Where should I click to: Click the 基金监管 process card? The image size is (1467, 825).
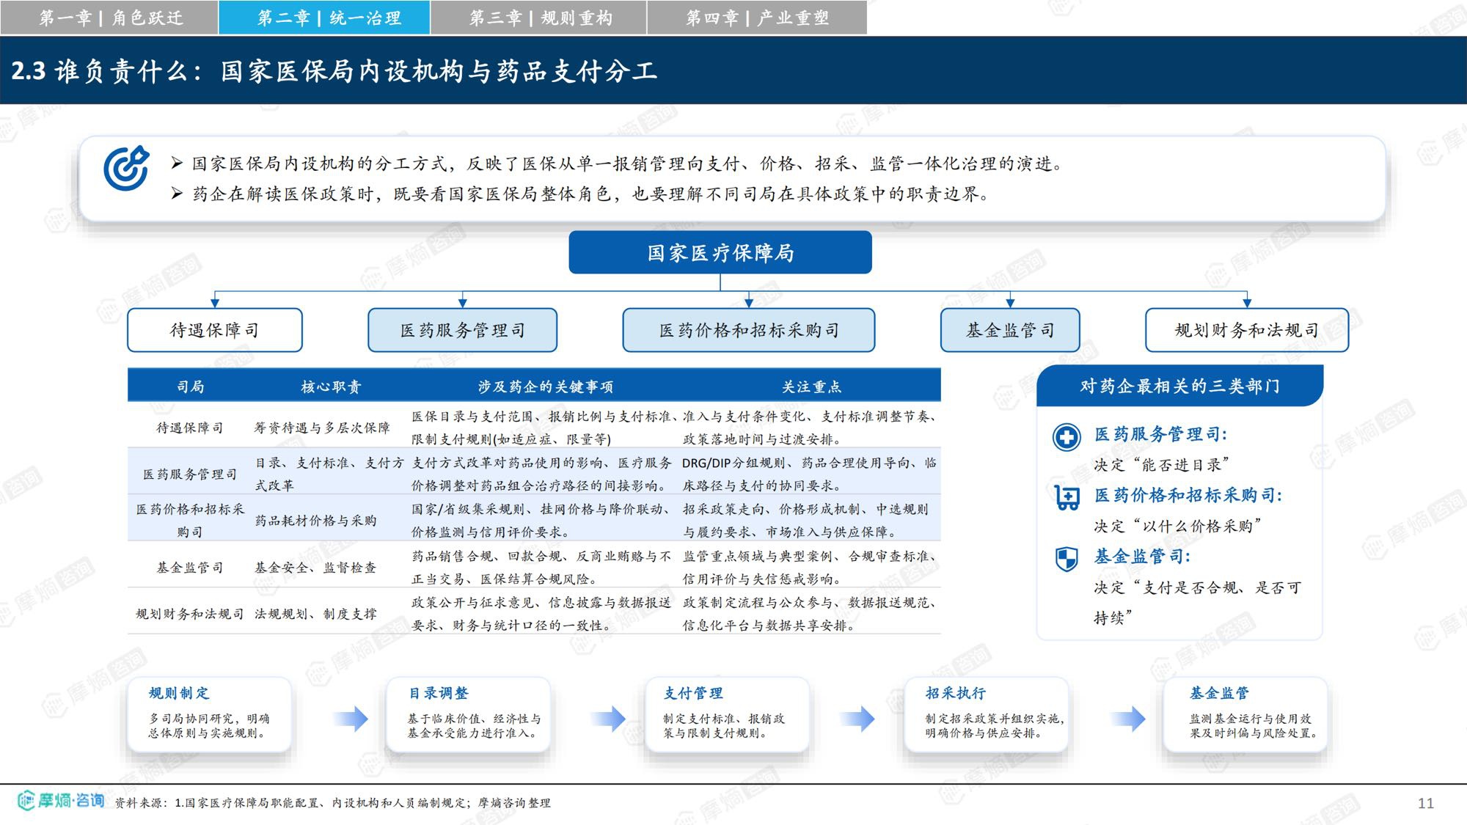click(1245, 714)
